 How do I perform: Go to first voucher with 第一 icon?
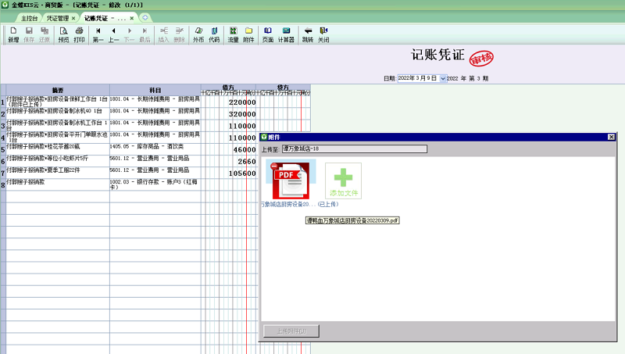(98, 34)
